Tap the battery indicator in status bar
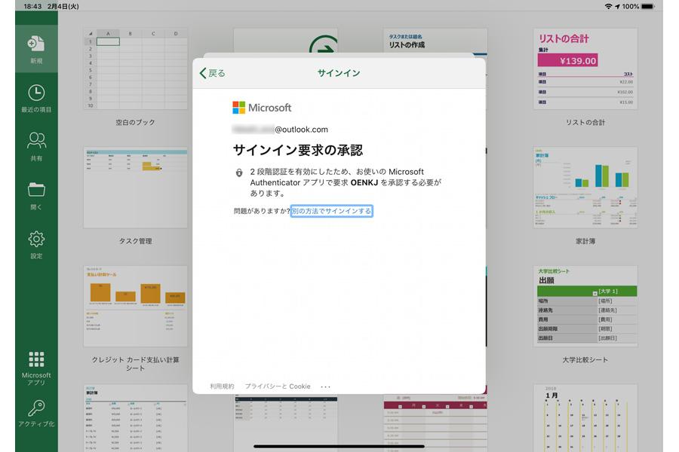The width and height of the screenshot is (679, 452). [649, 6]
